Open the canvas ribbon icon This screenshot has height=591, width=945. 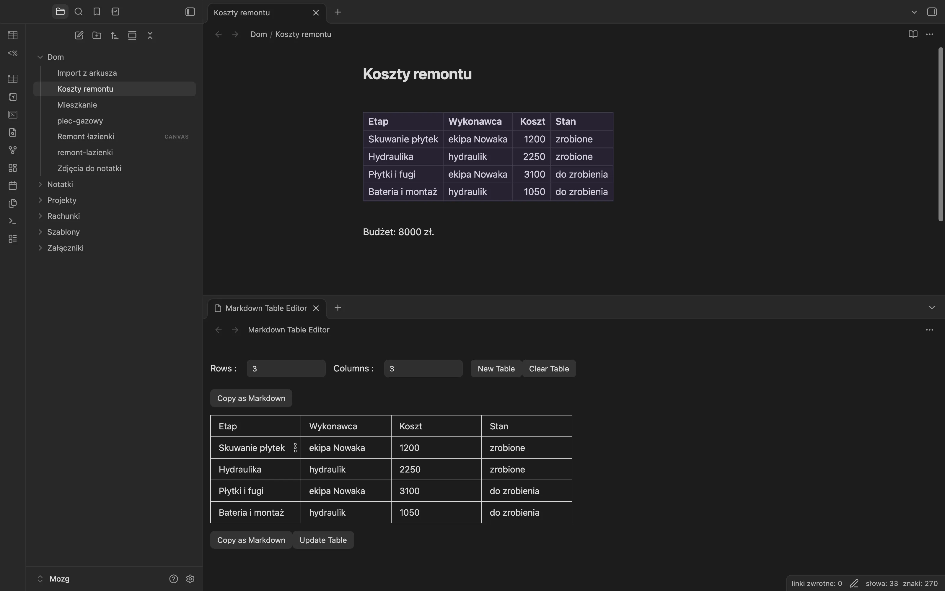click(x=12, y=168)
